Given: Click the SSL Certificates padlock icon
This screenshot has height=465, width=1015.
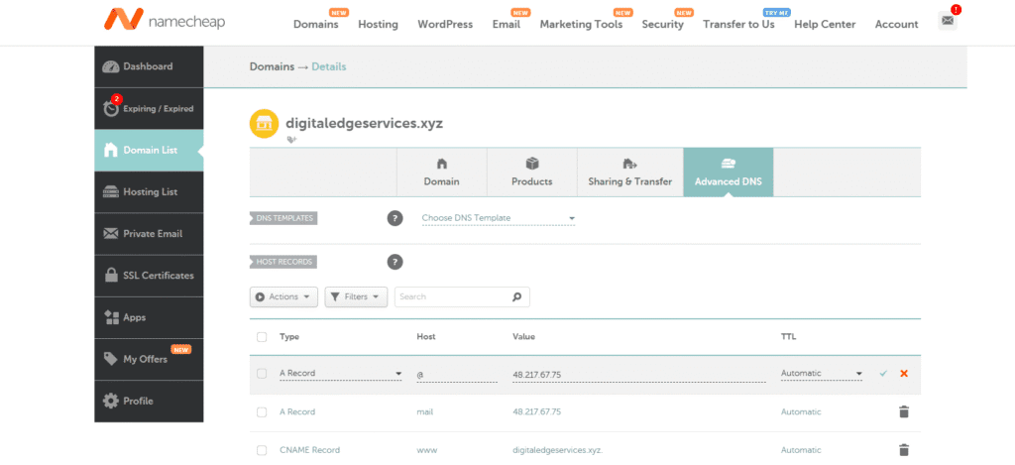Looking at the screenshot, I should pos(111,276).
